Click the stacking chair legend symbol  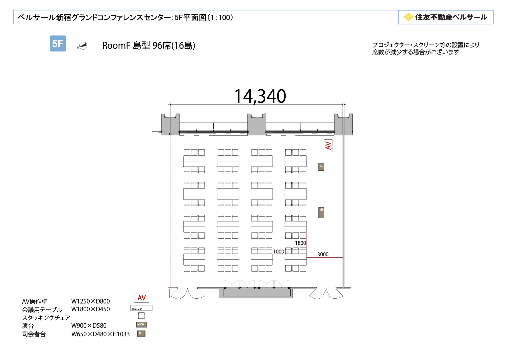pyautogui.click(x=141, y=316)
